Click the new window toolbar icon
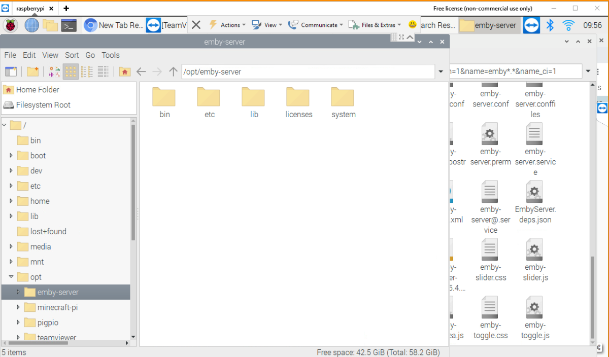The height and width of the screenshot is (357, 609). (x=11, y=72)
